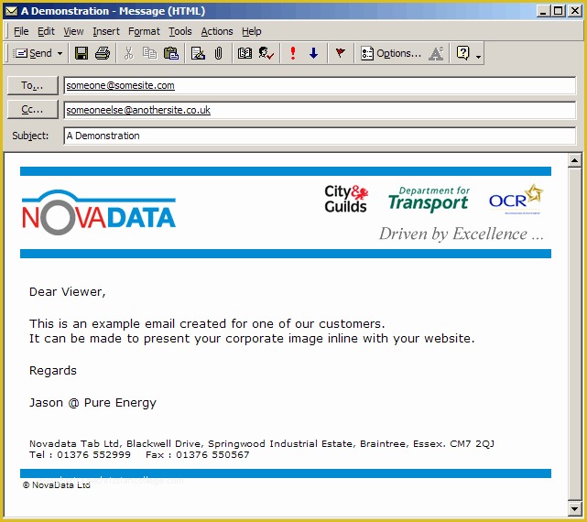
Task: Click the Signature icon
Action: point(198,53)
